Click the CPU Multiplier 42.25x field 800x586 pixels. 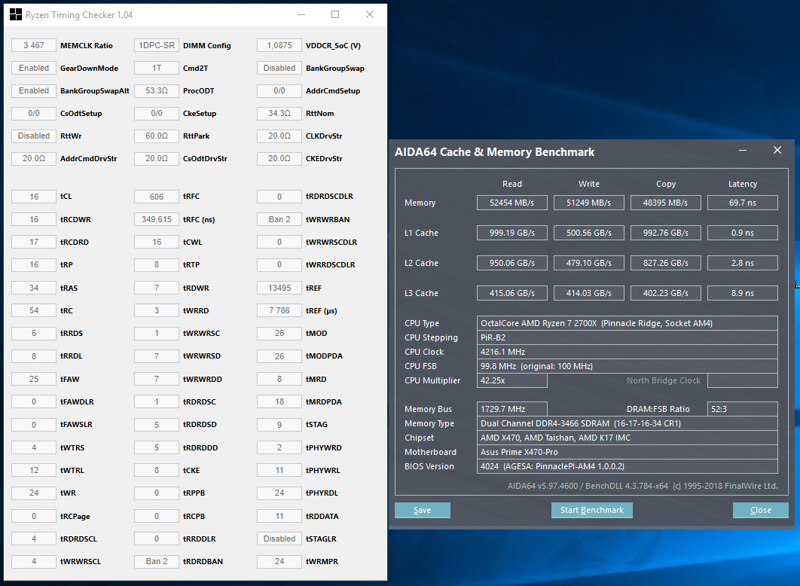(x=511, y=380)
